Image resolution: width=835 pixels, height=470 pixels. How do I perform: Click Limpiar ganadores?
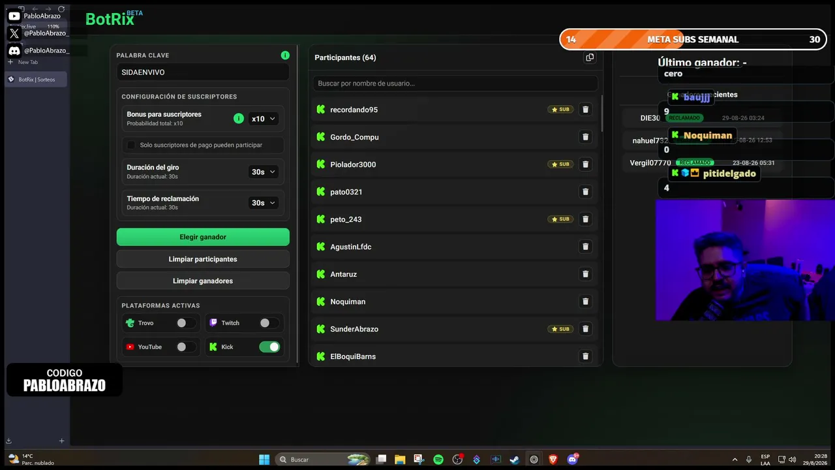(203, 281)
